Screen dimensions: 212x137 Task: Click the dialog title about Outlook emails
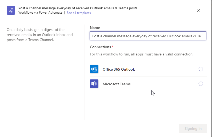pyautogui.click(x=78, y=8)
